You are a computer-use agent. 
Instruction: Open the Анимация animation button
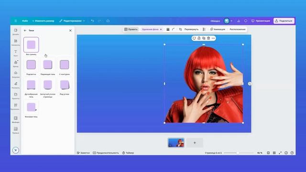(218, 29)
